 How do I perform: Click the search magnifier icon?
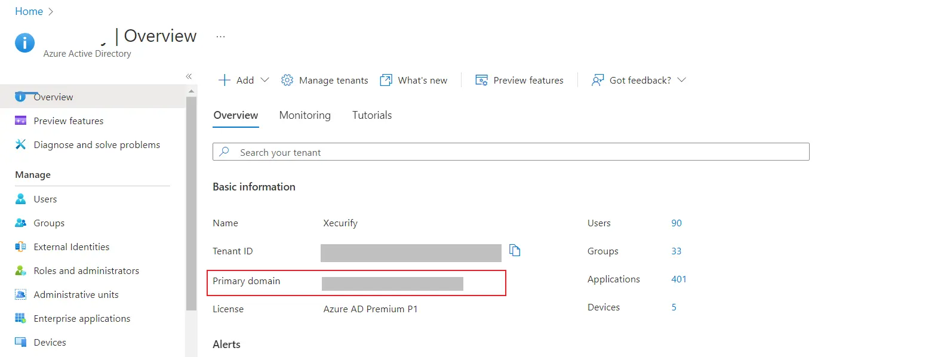coord(225,152)
